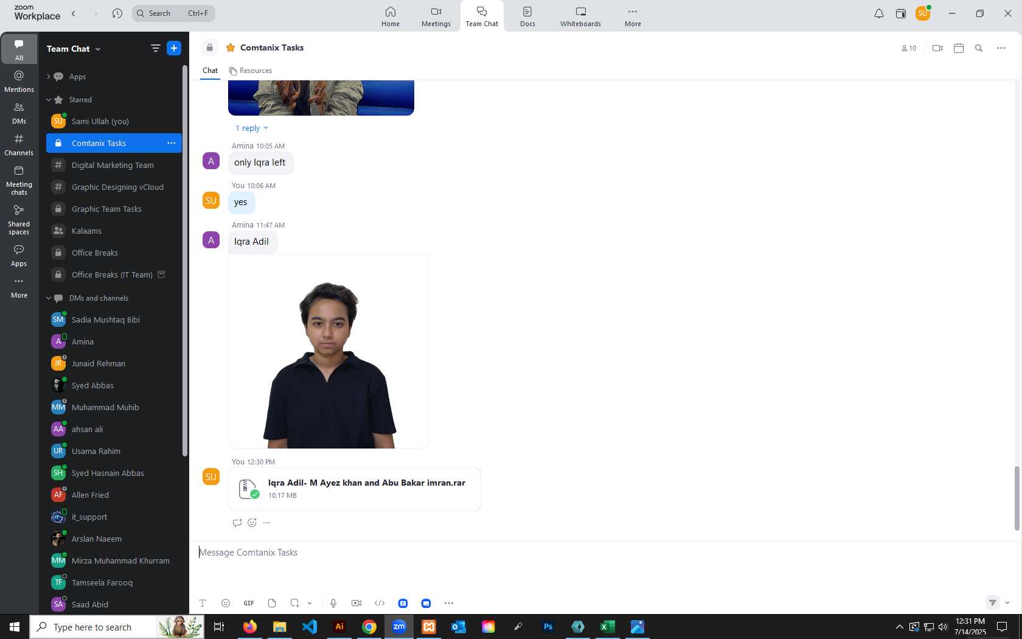The height and width of the screenshot is (639, 1022).
Task: Click the Search box in title bar
Action: [173, 13]
